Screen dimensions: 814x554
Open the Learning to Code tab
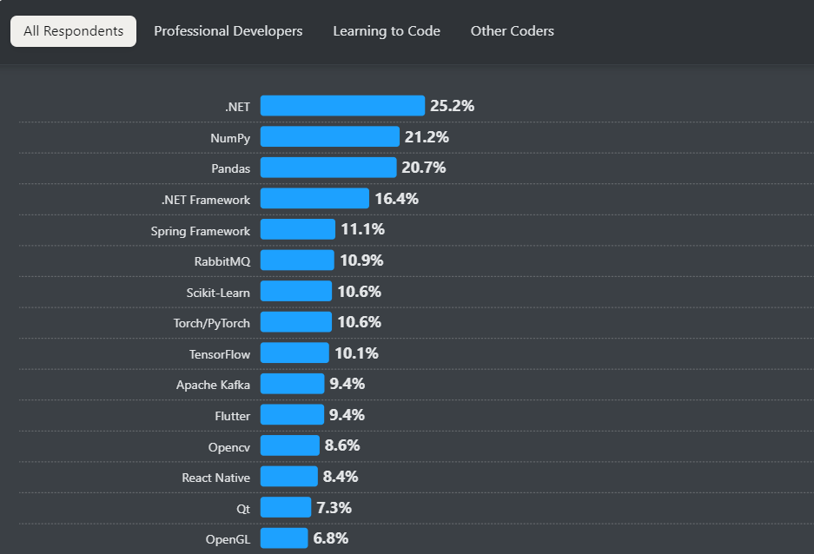pos(387,30)
